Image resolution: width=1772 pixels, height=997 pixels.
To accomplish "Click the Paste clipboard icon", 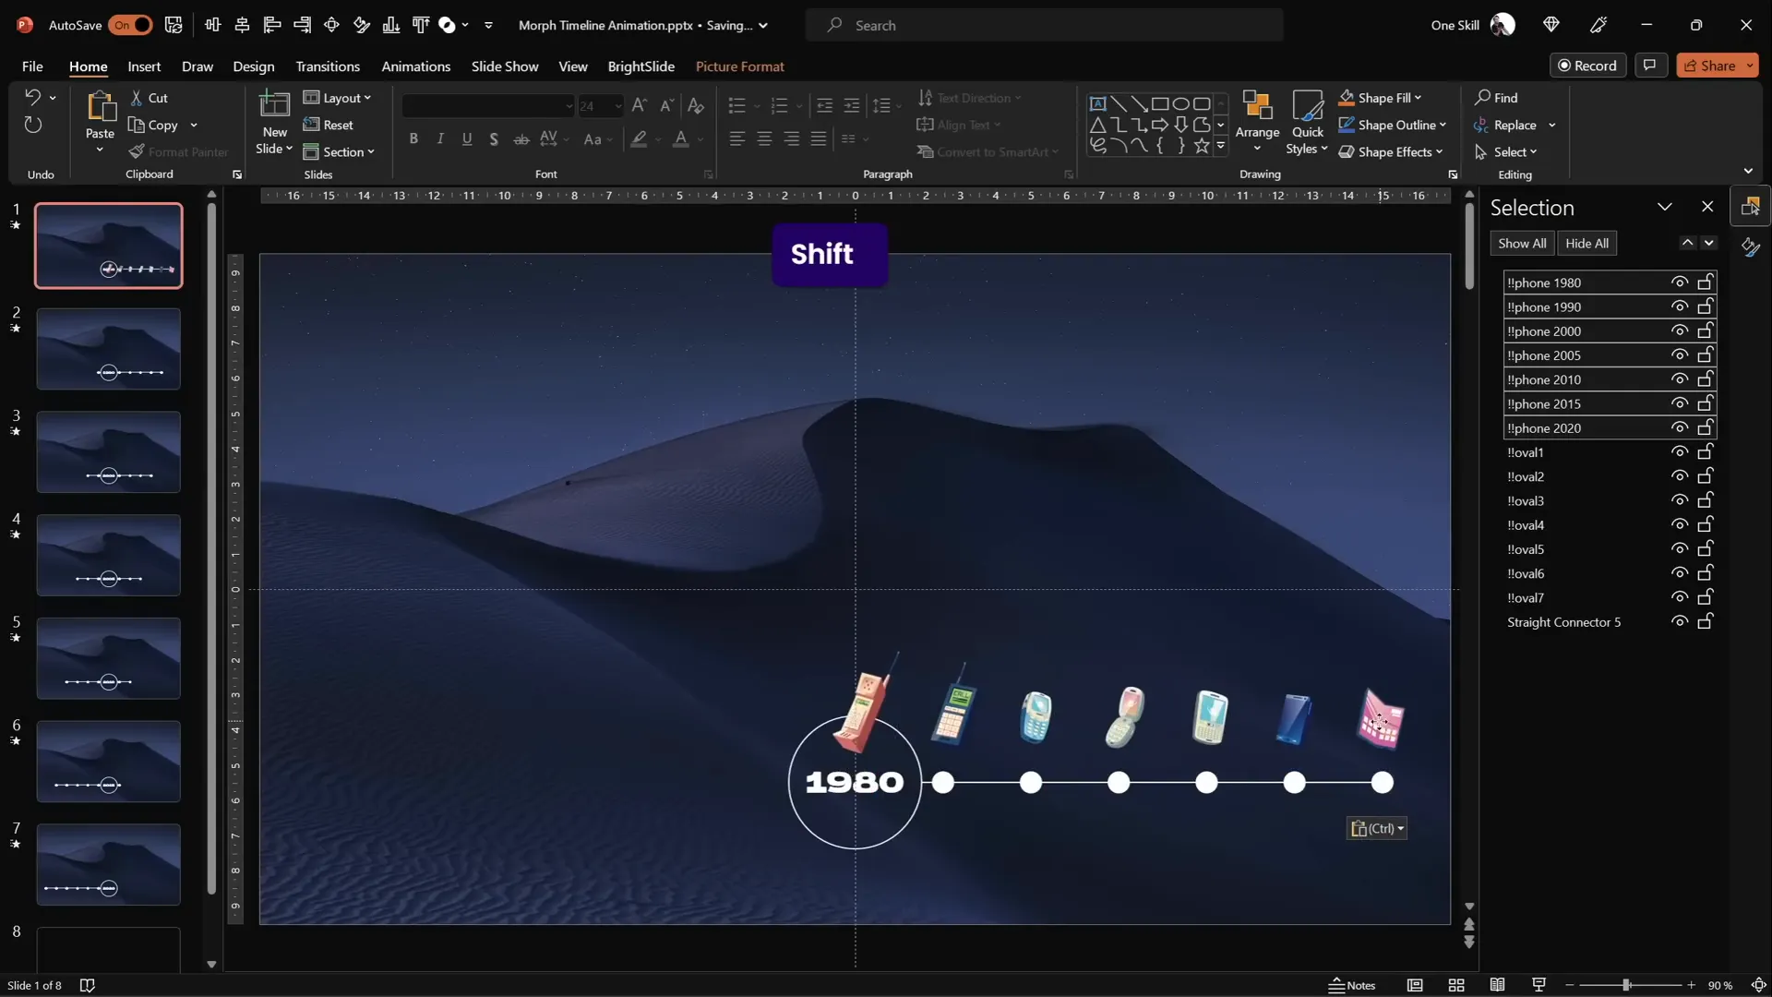I will (100, 108).
